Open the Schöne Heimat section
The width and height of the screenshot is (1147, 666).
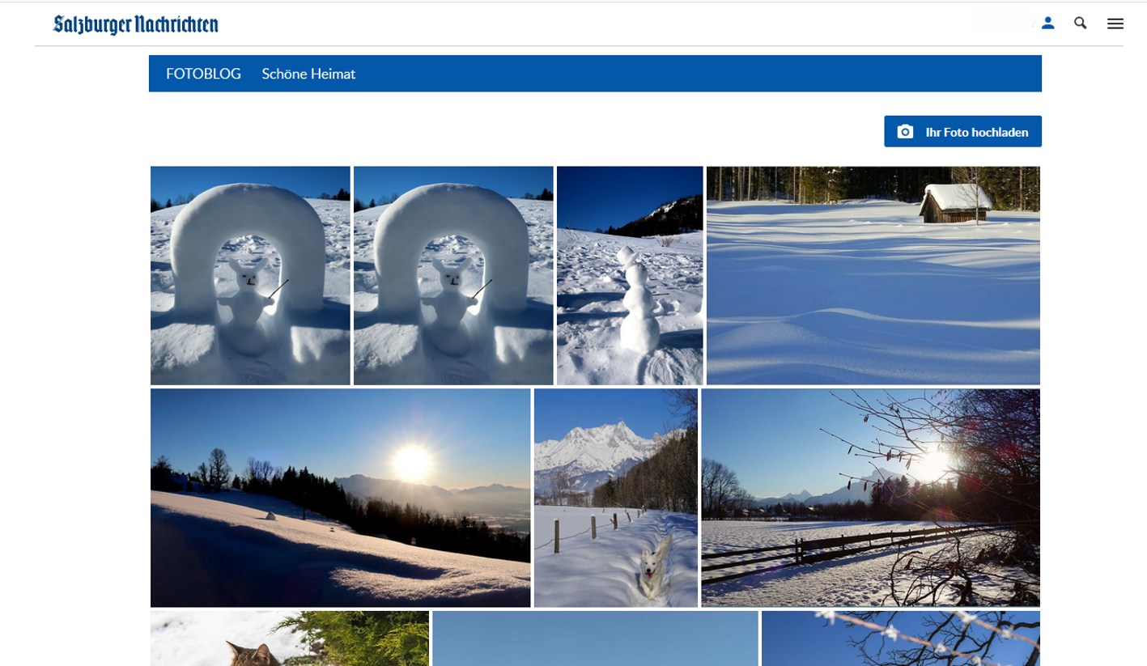308,74
